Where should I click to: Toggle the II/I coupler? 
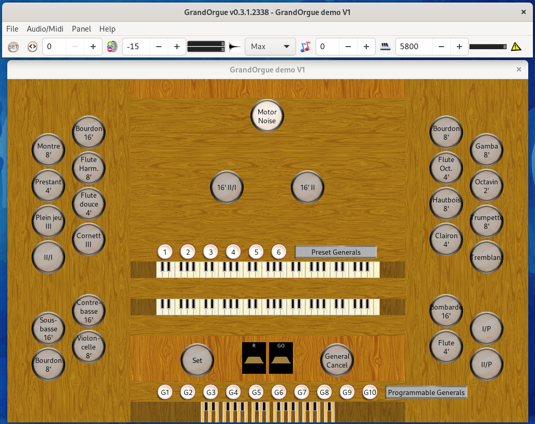tap(49, 257)
